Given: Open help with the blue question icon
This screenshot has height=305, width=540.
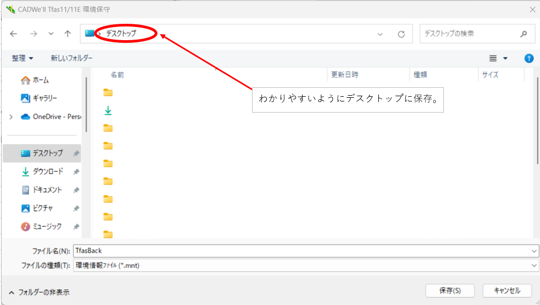Looking at the screenshot, I should click(528, 59).
